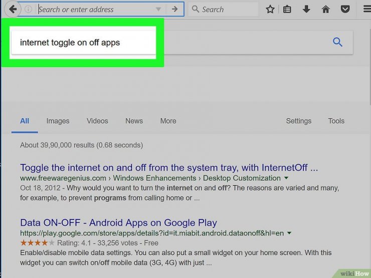This screenshot has width=371, height=278.
Task: Switch to the Images tab
Action: pos(58,121)
